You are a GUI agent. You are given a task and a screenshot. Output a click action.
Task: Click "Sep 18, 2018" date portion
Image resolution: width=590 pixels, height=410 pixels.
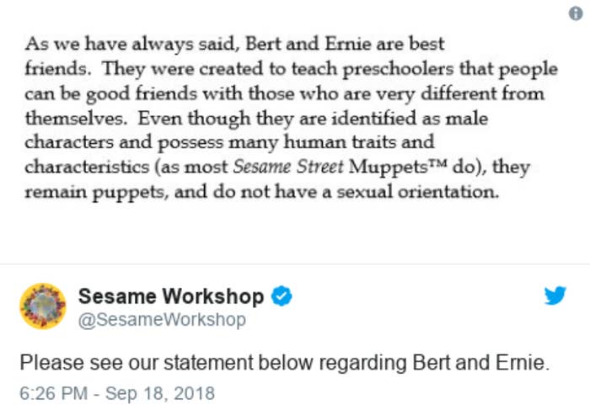(160, 393)
